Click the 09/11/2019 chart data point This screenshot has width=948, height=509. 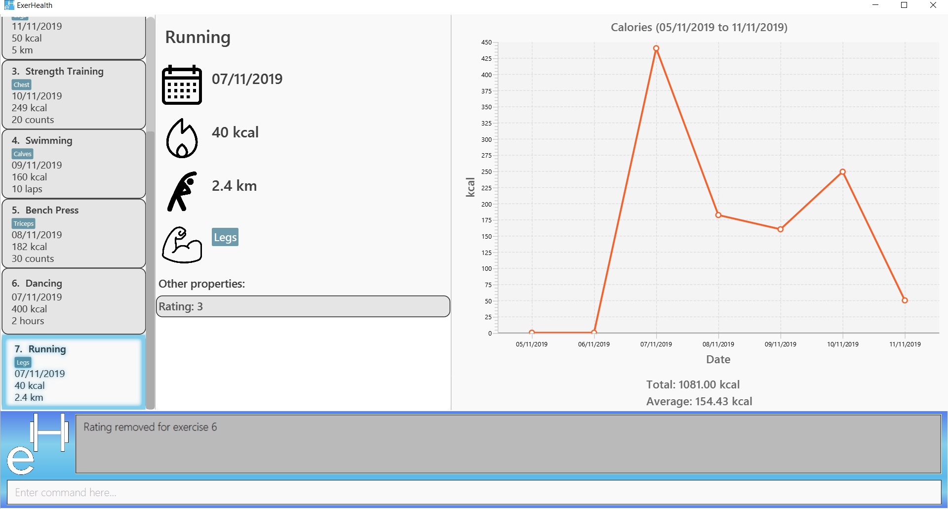[781, 229]
